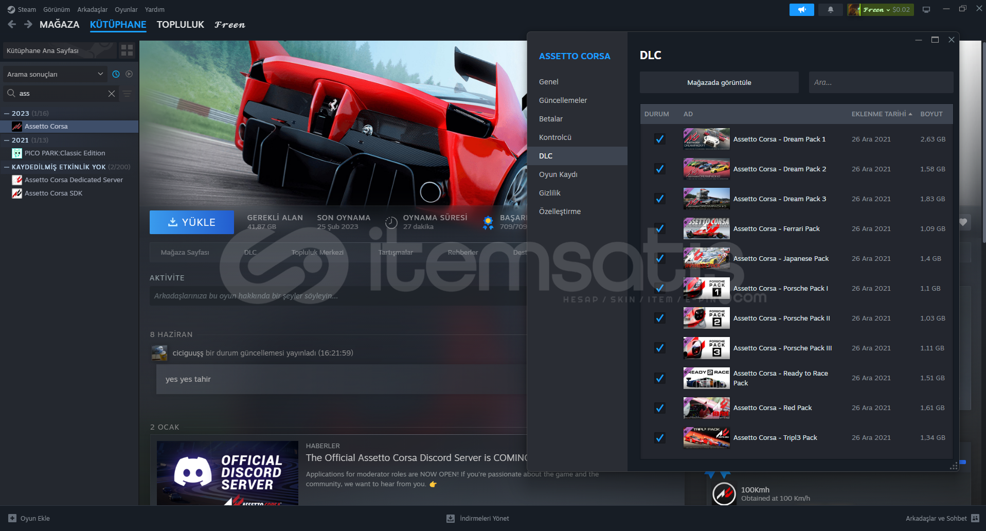Open the Freen account dropdown
Viewport: 986px width, 531px height.
[x=881, y=9]
